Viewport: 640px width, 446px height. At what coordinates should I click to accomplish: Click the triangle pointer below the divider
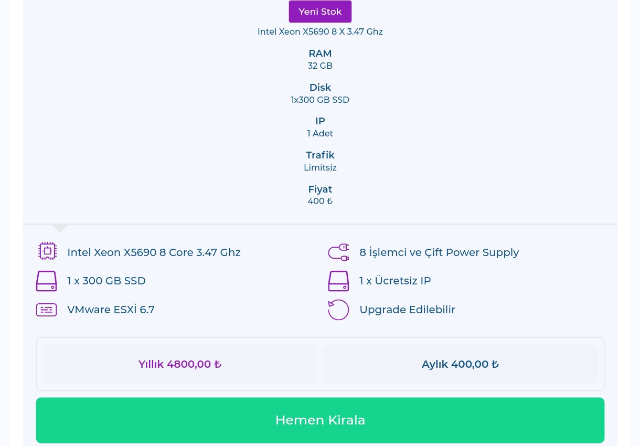point(60,229)
